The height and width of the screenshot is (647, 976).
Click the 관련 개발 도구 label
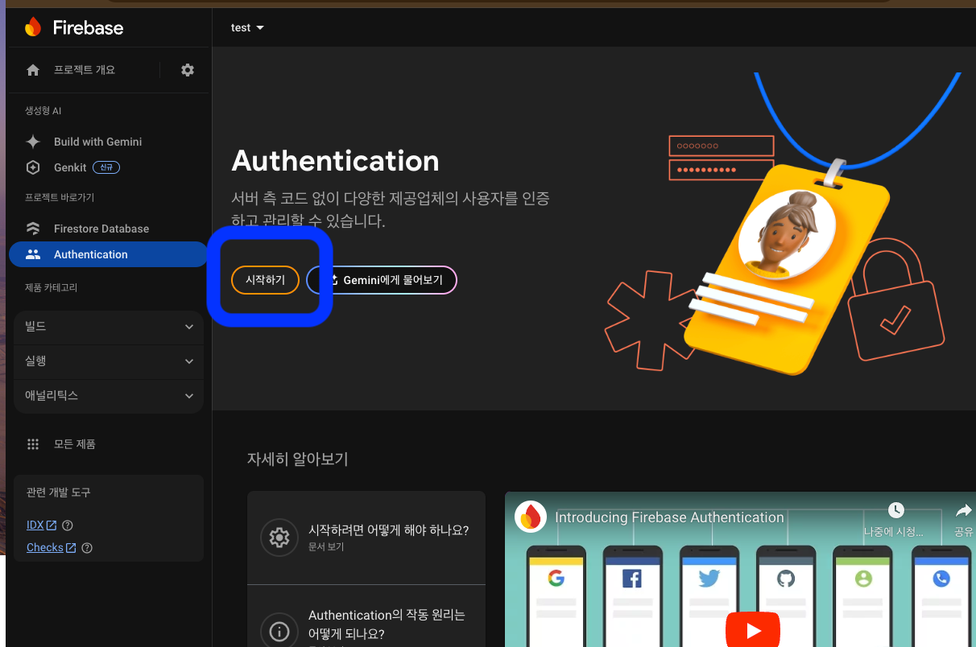pos(59,492)
